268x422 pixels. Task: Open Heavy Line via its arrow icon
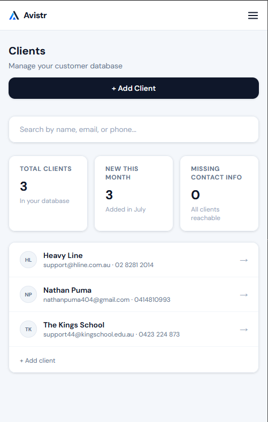[x=244, y=260]
